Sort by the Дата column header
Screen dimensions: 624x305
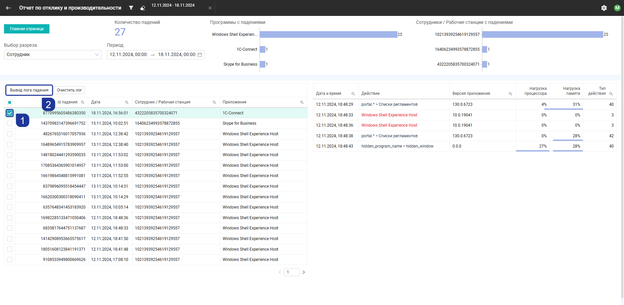pos(96,102)
